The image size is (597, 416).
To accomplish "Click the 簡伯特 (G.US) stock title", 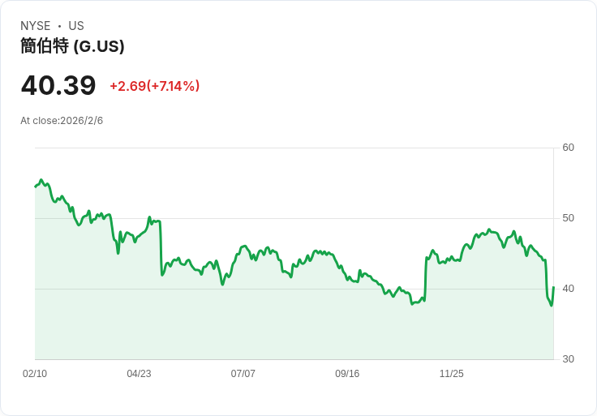I will click(72, 46).
